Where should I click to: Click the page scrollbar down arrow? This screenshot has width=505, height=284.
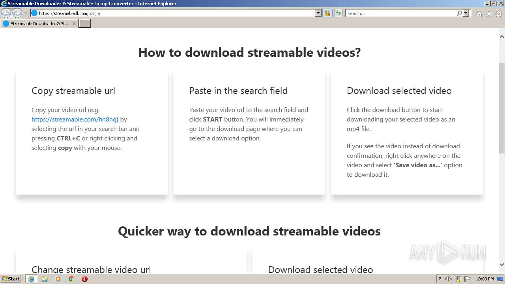[502, 265]
